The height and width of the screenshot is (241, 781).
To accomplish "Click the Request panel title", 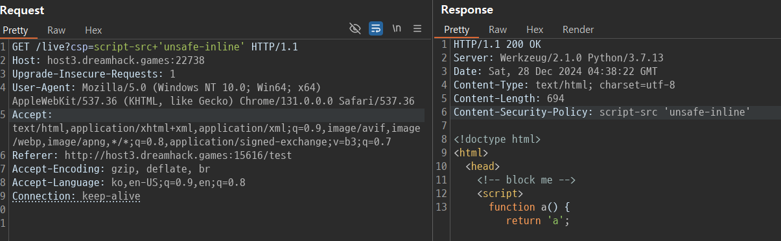I will tap(22, 10).
